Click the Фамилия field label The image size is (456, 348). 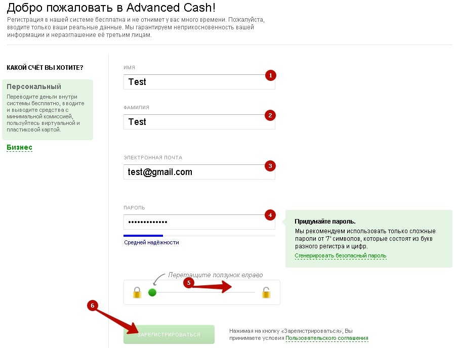(136, 108)
